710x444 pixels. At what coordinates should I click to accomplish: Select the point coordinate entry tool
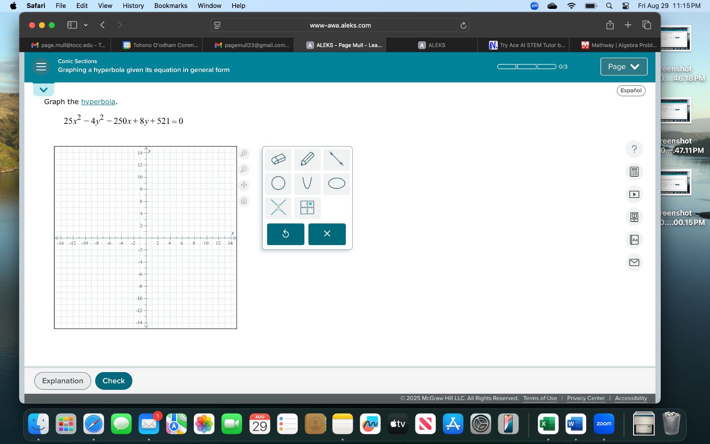pyautogui.click(x=307, y=207)
